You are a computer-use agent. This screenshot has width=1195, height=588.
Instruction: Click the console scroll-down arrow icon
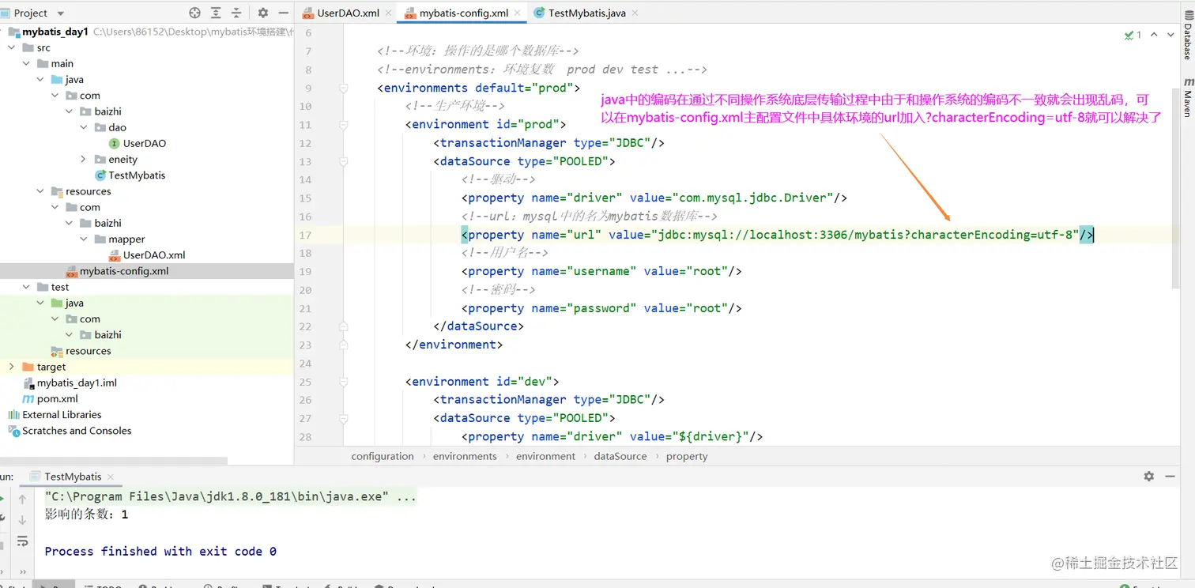coord(22,519)
